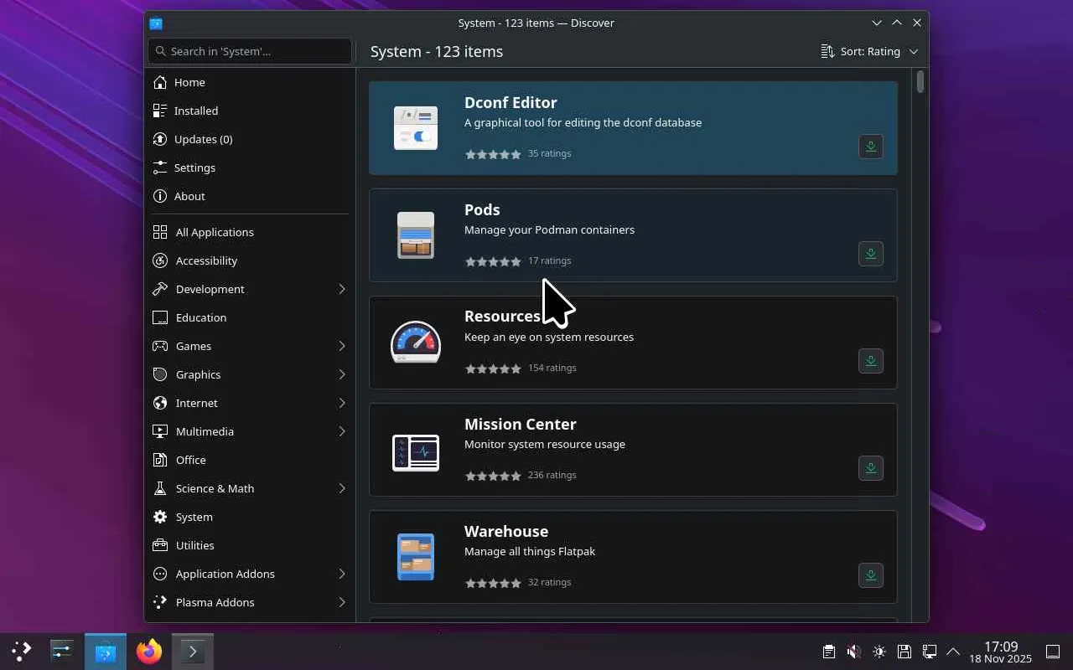This screenshot has width=1073, height=670.
Task: Select the Utilities category
Action: 250,545
